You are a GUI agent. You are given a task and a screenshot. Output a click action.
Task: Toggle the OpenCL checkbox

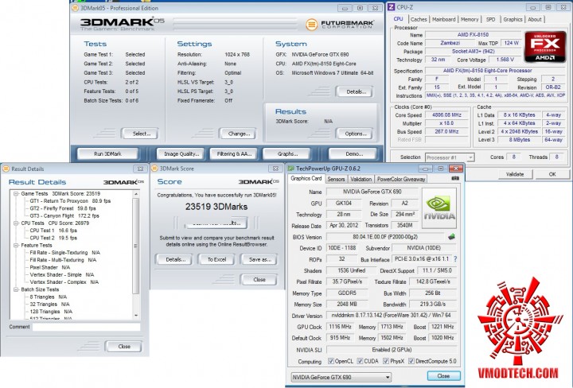[x=331, y=361]
